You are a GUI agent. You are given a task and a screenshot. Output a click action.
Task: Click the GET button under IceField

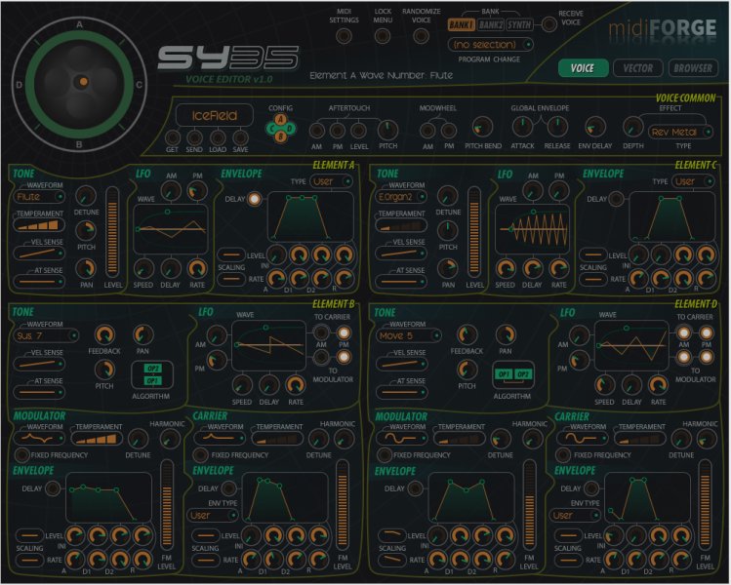coord(173,137)
